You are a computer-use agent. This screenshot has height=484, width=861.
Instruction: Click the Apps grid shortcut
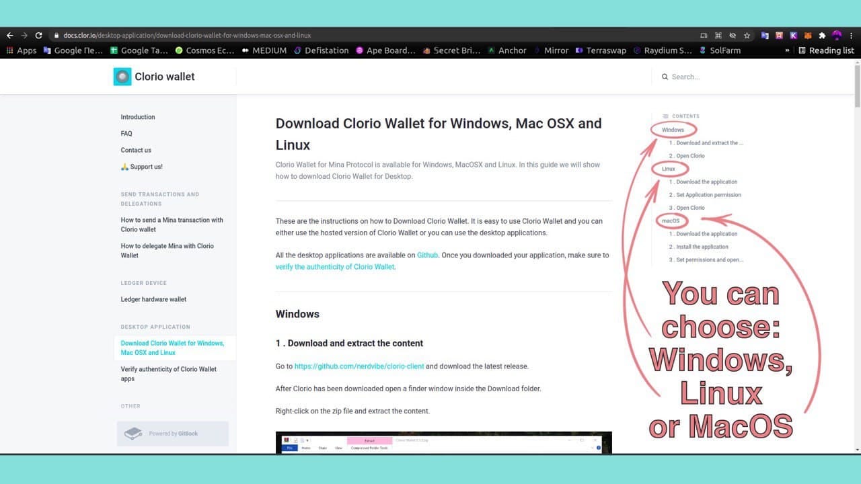[x=21, y=50]
